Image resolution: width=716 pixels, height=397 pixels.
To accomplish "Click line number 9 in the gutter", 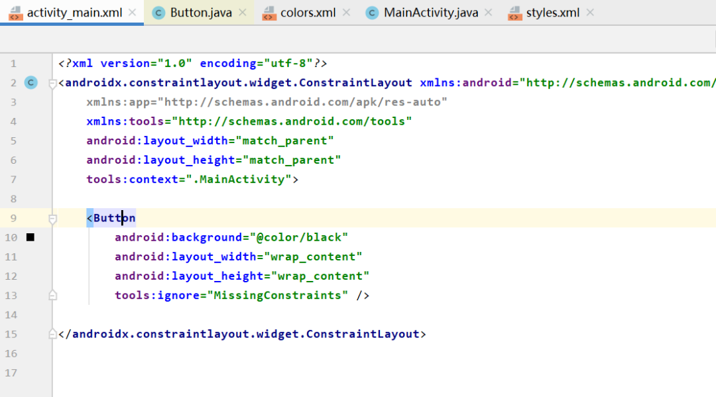I will [x=13, y=218].
